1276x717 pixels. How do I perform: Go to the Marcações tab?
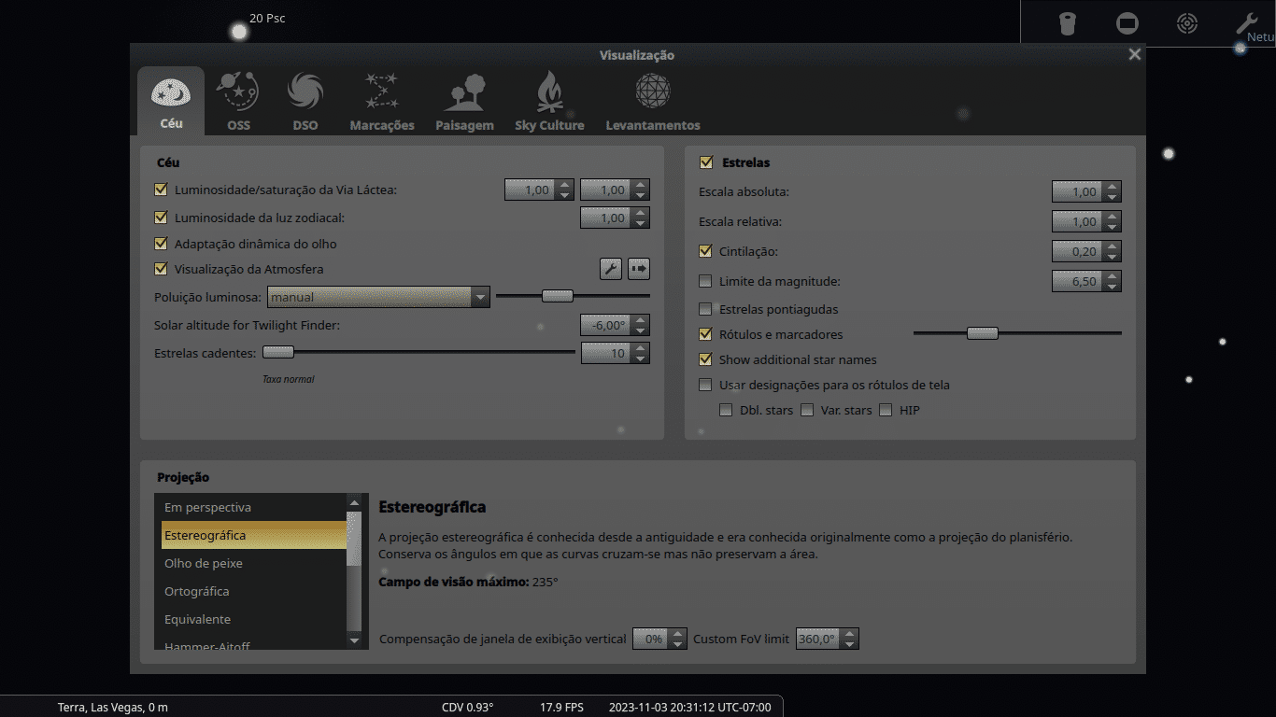(x=382, y=102)
